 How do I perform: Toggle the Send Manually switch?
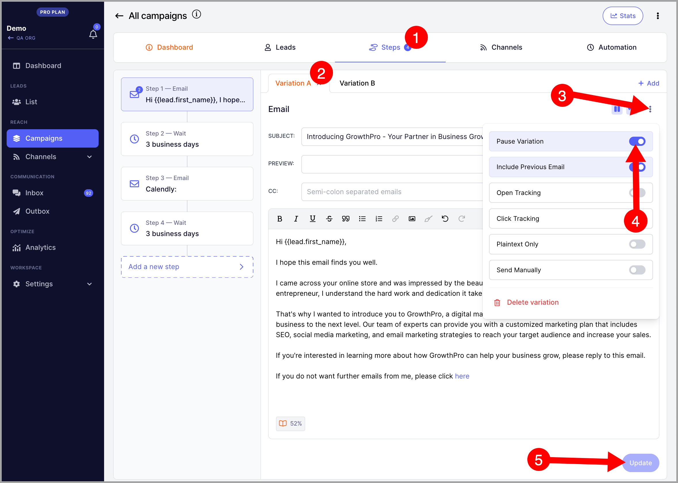pos(637,270)
